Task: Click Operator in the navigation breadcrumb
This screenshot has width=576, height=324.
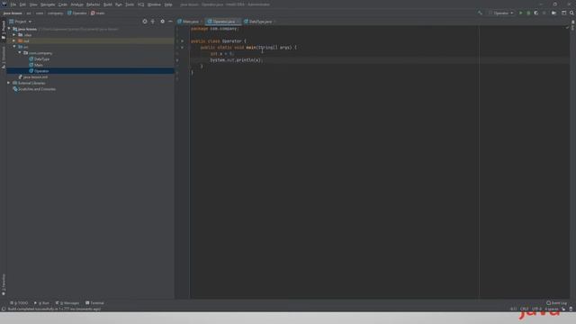Action: [x=76, y=13]
